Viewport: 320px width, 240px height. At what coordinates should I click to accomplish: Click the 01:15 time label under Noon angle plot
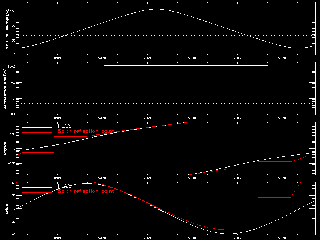(x=192, y=118)
